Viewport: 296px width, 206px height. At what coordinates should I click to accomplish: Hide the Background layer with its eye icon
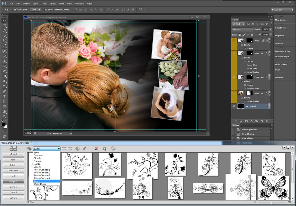[x=234, y=106]
